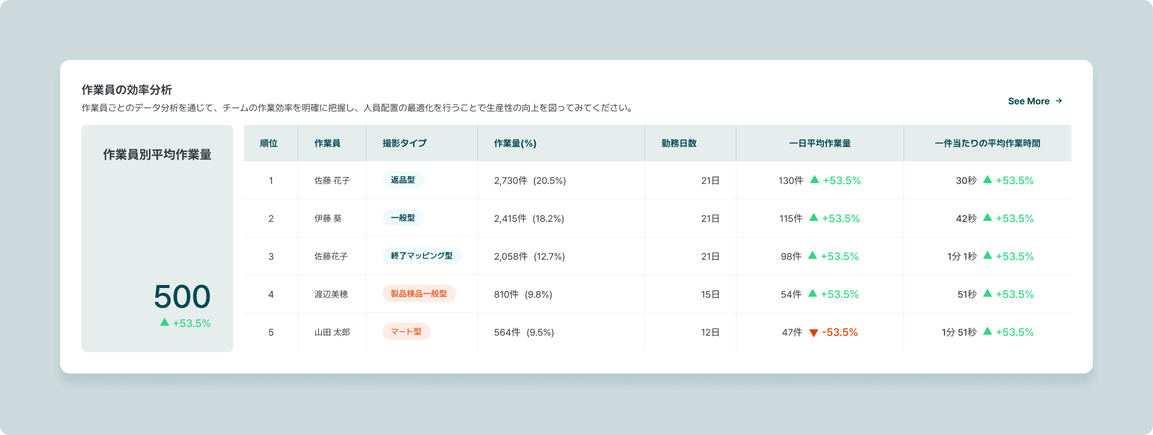Sort by 順位 column header
This screenshot has height=435, width=1153.
[268, 143]
